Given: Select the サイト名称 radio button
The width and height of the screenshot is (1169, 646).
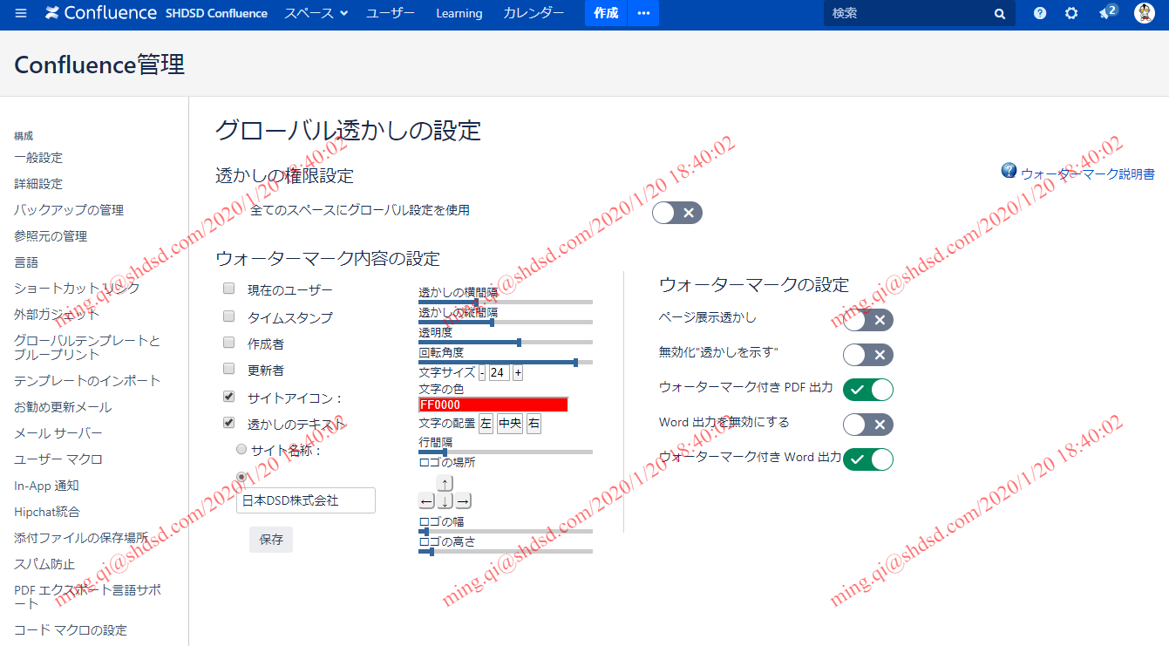Looking at the screenshot, I should tap(241, 449).
